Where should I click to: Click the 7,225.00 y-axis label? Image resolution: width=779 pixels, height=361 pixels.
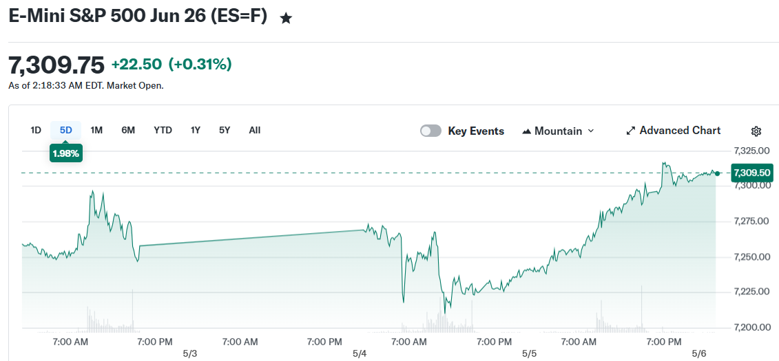tap(751, 292)
